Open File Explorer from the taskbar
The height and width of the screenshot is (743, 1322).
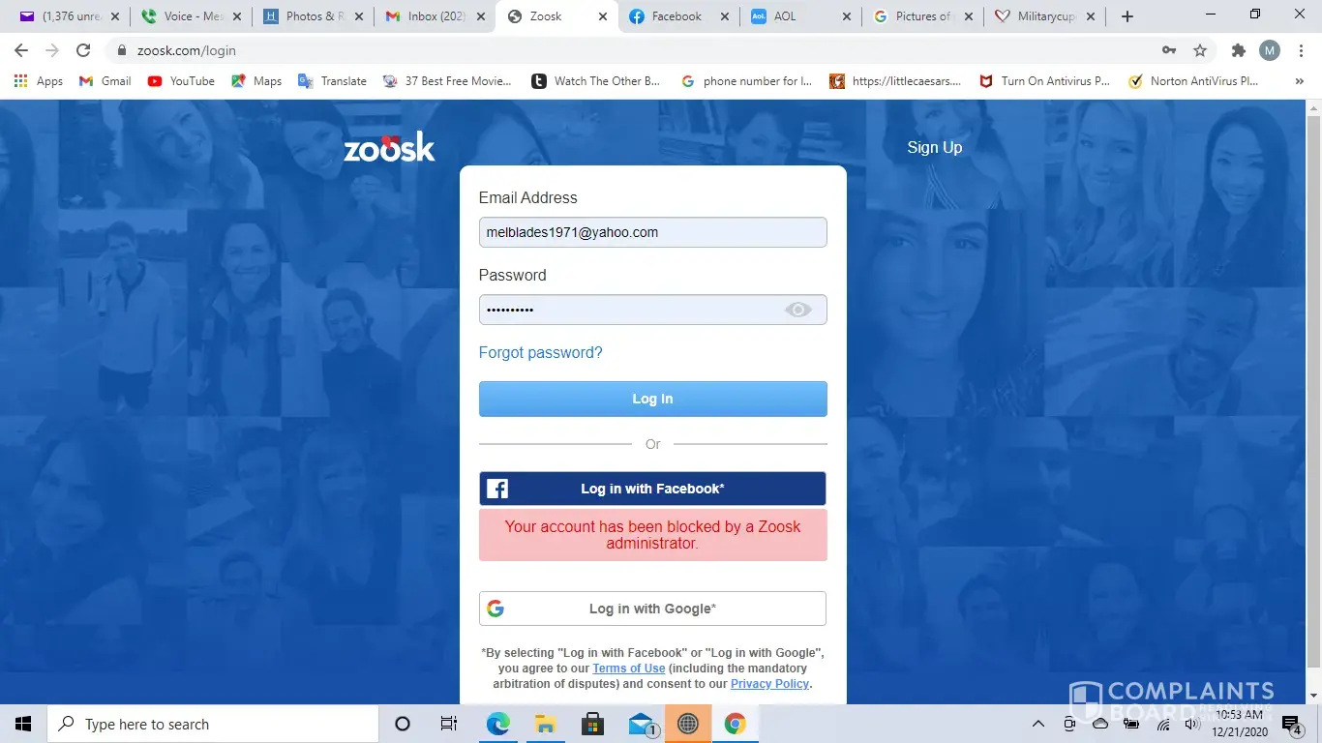[x=545, y=724]
